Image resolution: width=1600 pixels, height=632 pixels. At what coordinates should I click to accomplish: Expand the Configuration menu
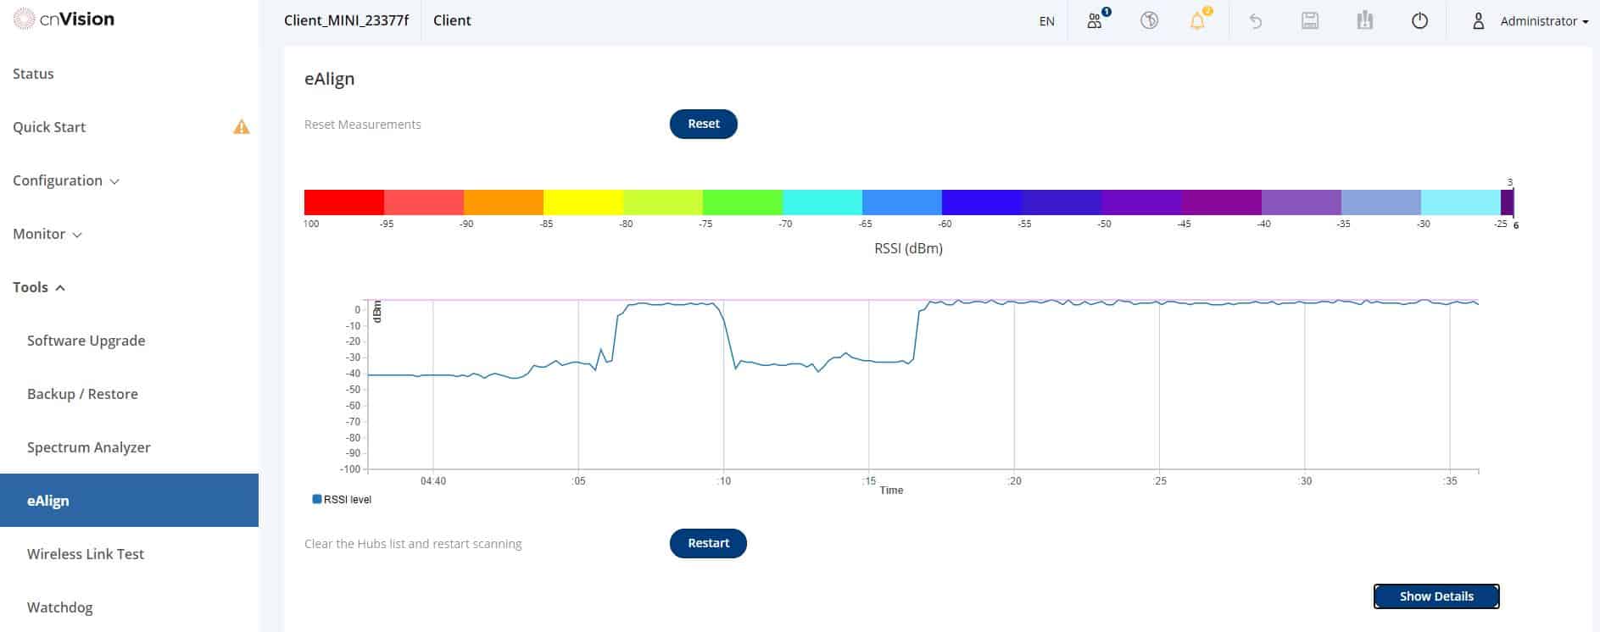(65, 180)
